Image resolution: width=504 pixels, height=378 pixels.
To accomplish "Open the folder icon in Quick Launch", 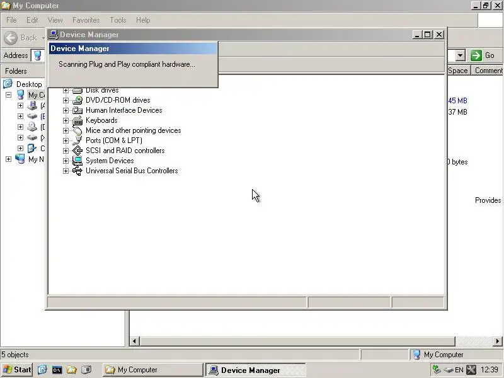I will pos(72,370).
